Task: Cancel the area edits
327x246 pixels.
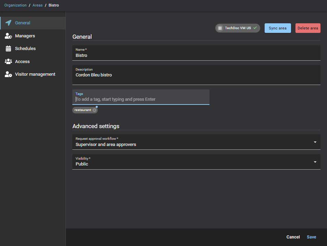Action: click(x=293, y=237)
